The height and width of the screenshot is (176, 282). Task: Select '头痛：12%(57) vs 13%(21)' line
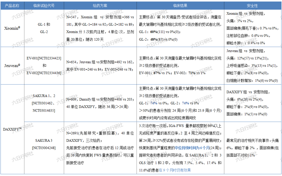(248, 58)
